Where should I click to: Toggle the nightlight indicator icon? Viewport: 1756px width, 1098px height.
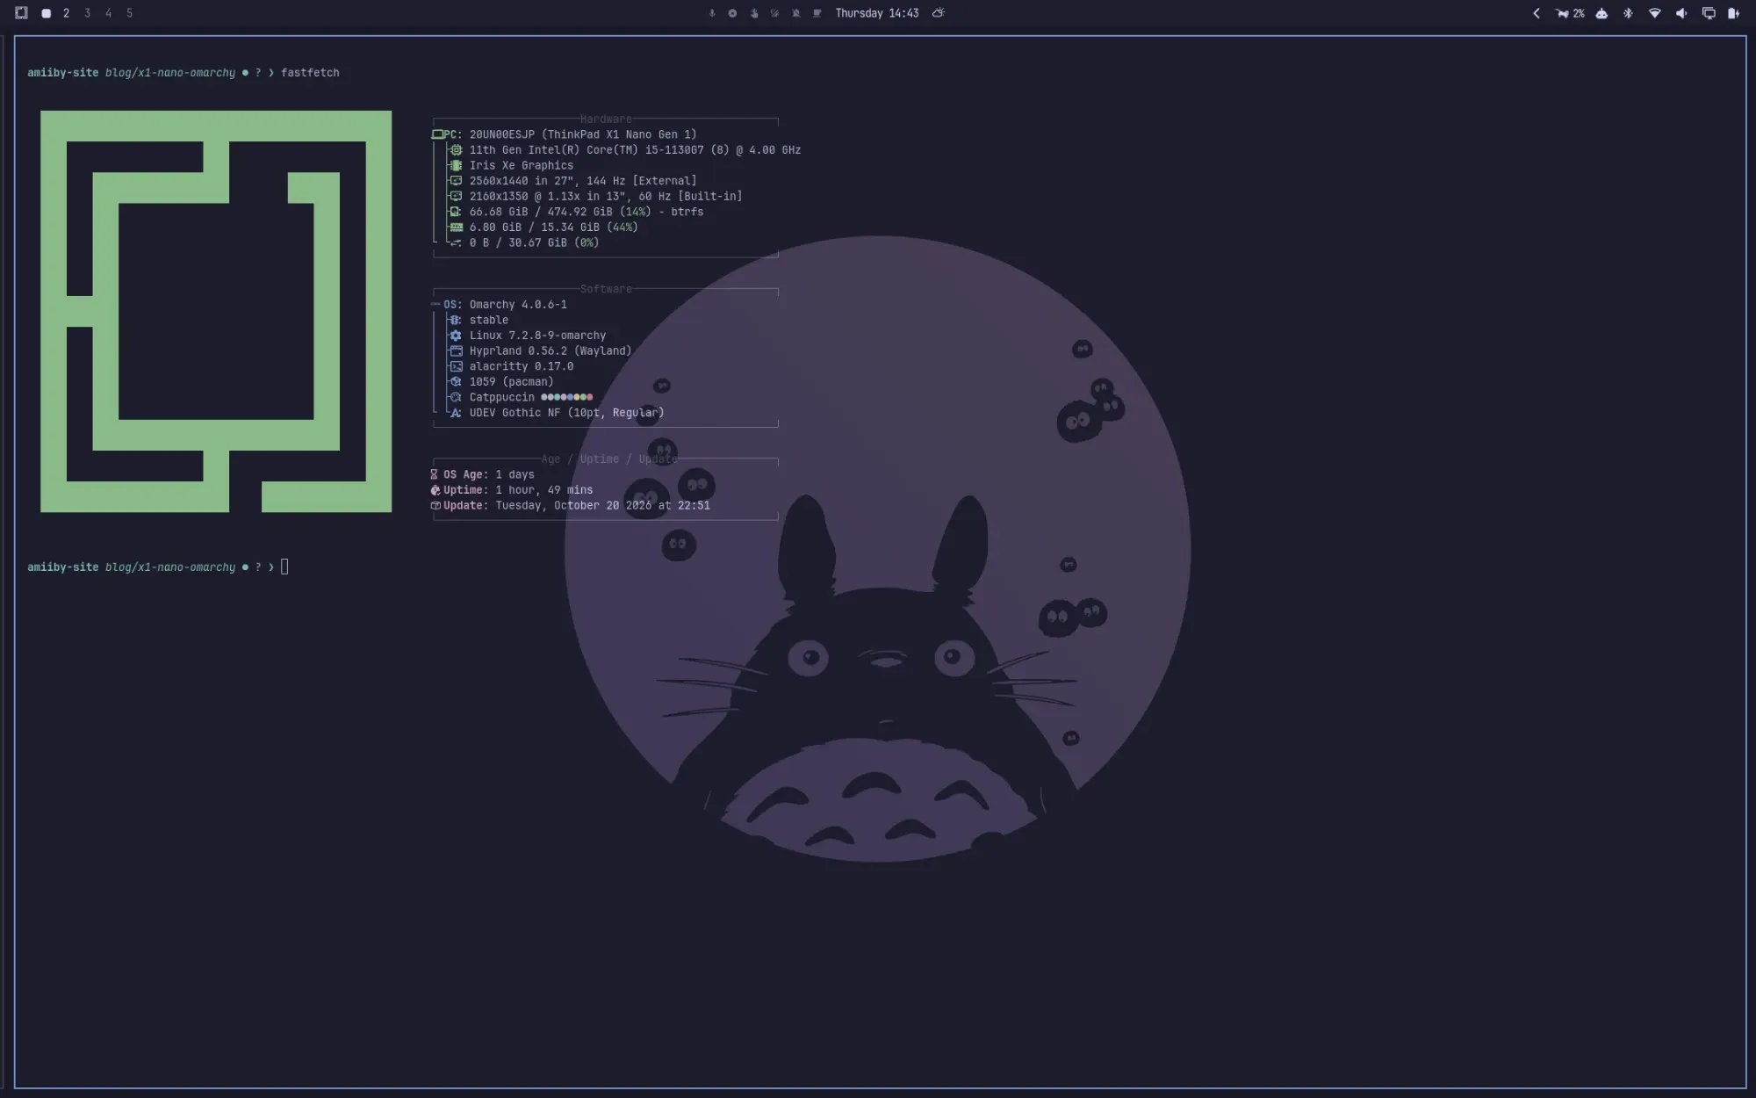coord(774,13)
